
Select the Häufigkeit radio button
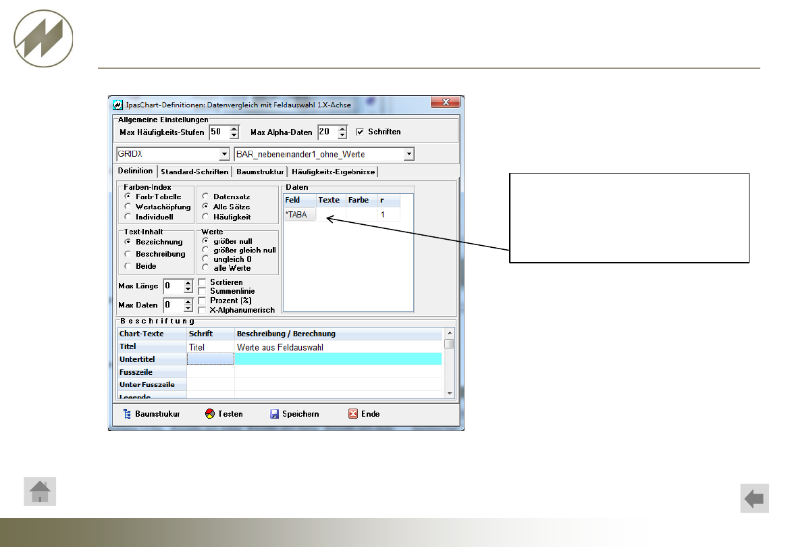click(x=205, y=217)
